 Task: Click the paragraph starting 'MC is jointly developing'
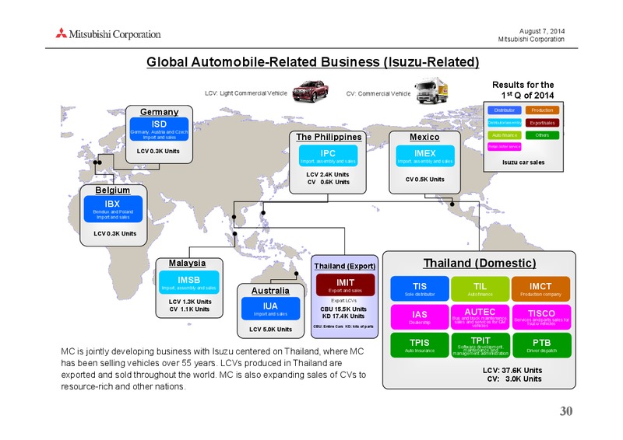click(x=213, y=369)
